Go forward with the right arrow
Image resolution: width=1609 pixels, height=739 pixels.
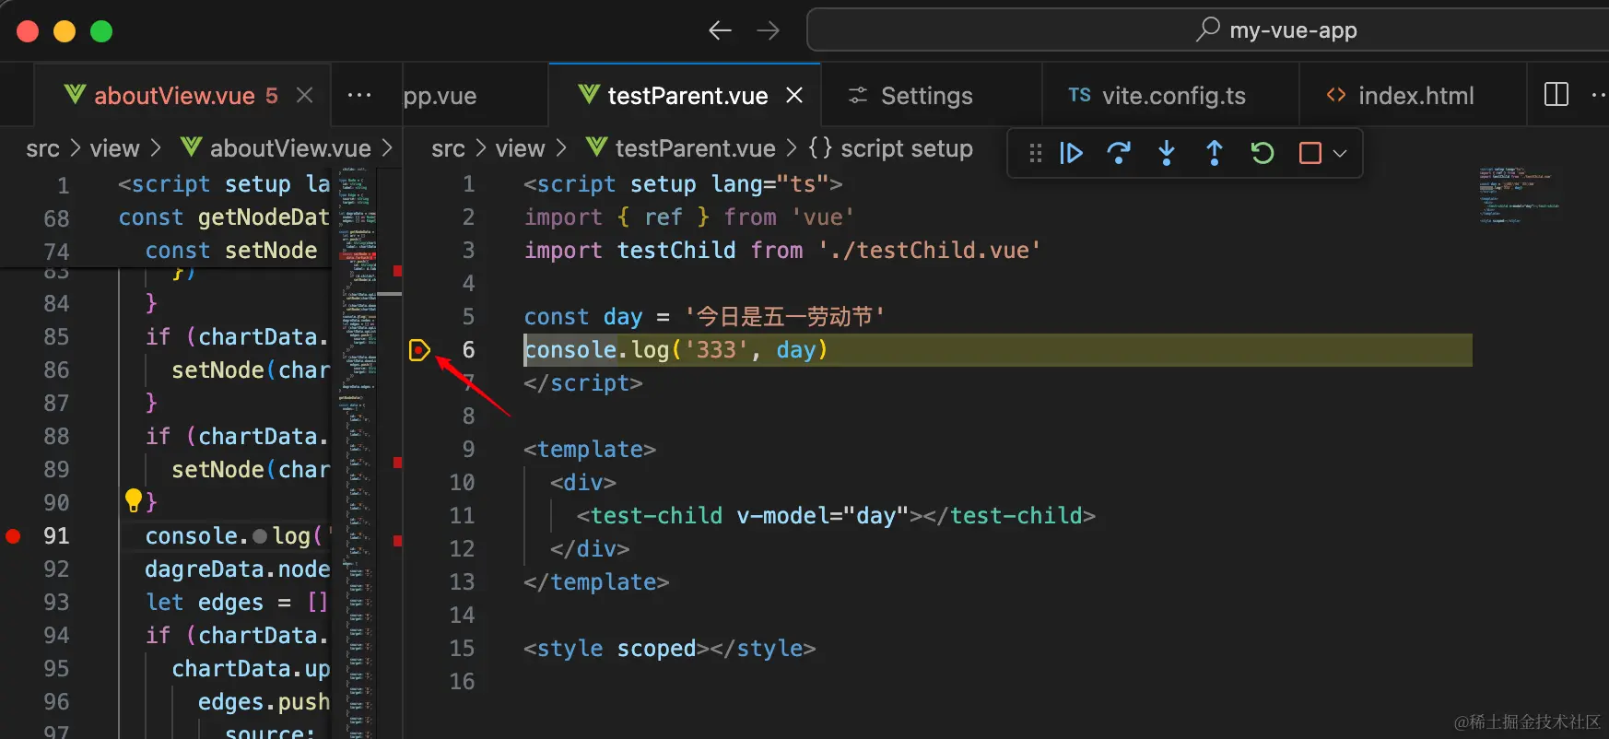point(768,30)
